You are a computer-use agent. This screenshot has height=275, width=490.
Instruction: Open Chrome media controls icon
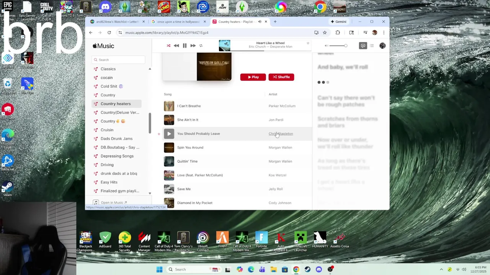[x=365, y=32]
